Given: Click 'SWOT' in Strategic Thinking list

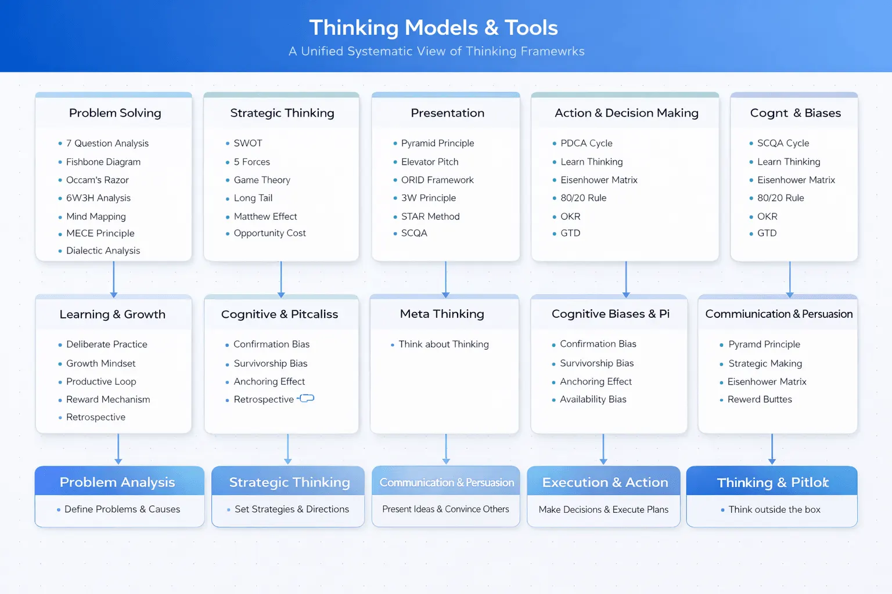Looking at the screenshot, I should 248,143.
